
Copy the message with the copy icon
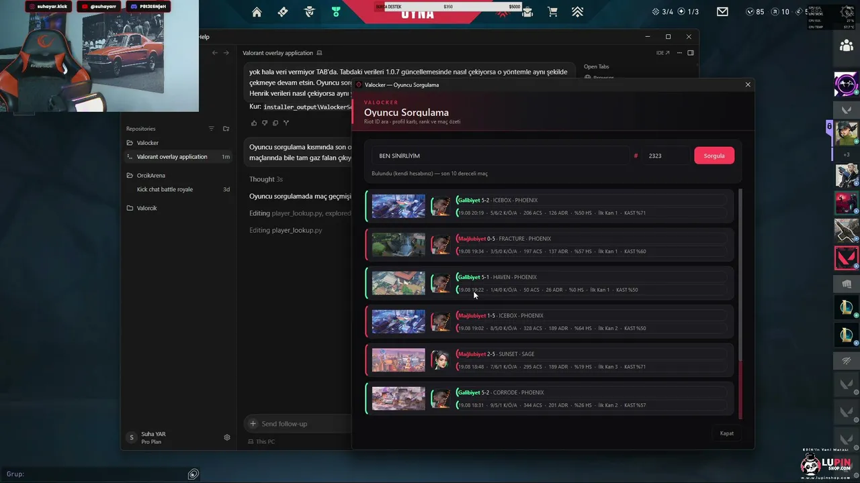pyautogui.click(x=275, y=123)
